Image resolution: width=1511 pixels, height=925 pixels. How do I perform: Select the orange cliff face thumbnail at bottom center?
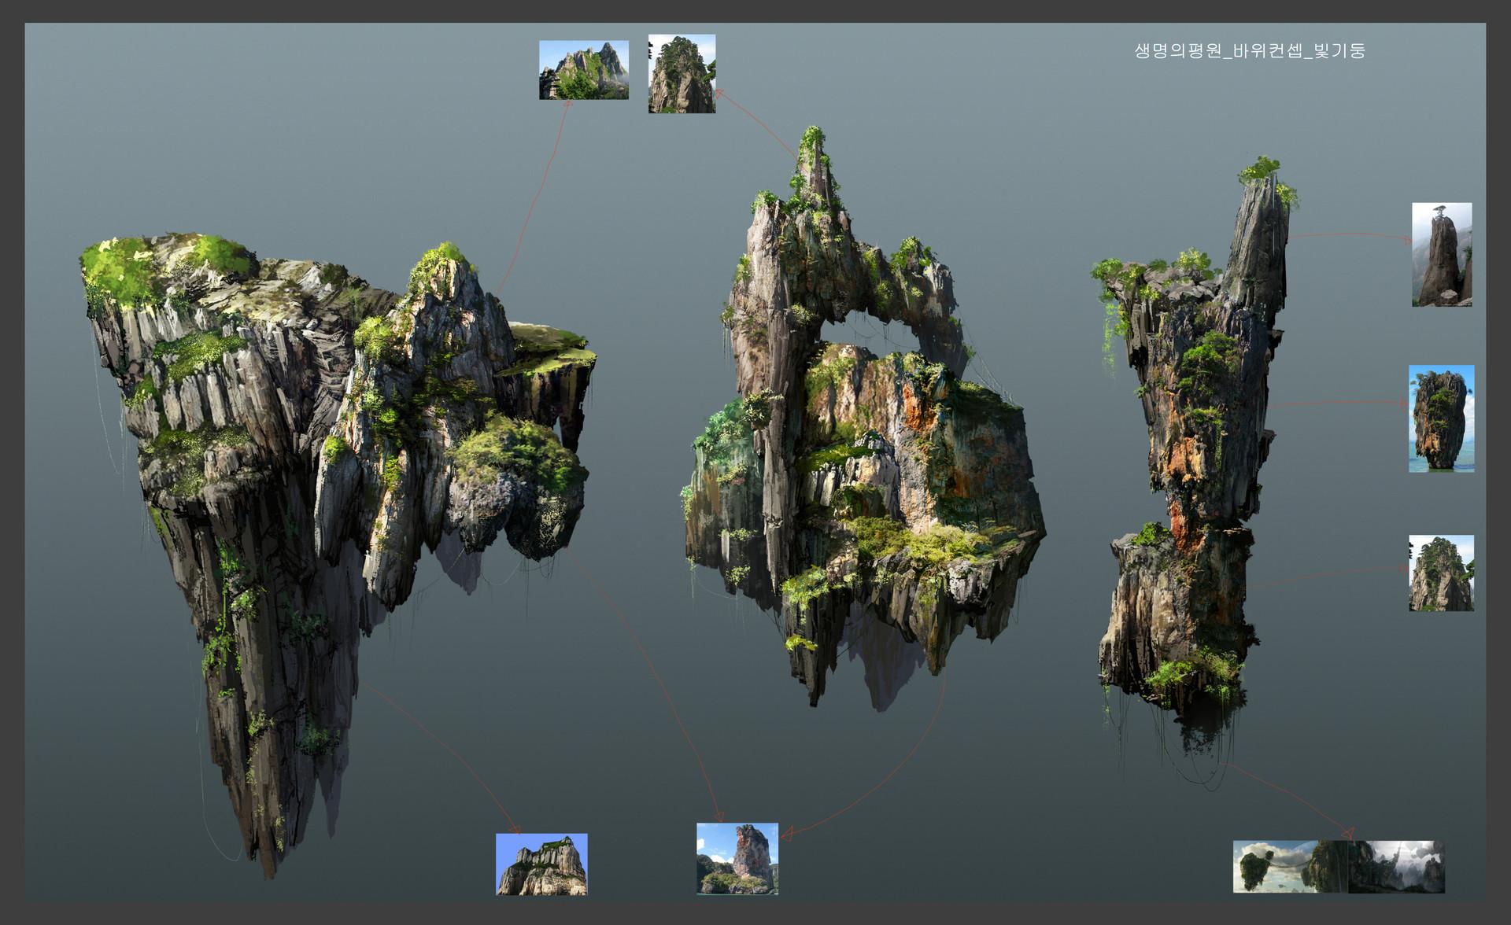(737, 858)
